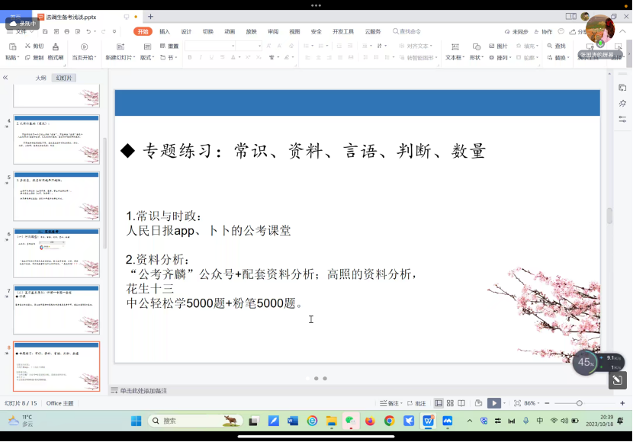
Task: Click the Paste (粘贴) icon
Action: [x=12, y=46]
